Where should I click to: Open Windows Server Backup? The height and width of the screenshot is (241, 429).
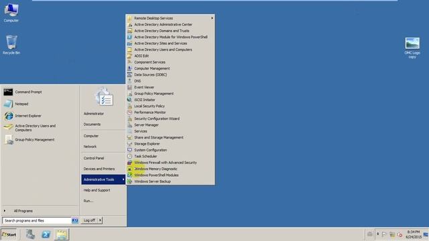coord(170,181)
